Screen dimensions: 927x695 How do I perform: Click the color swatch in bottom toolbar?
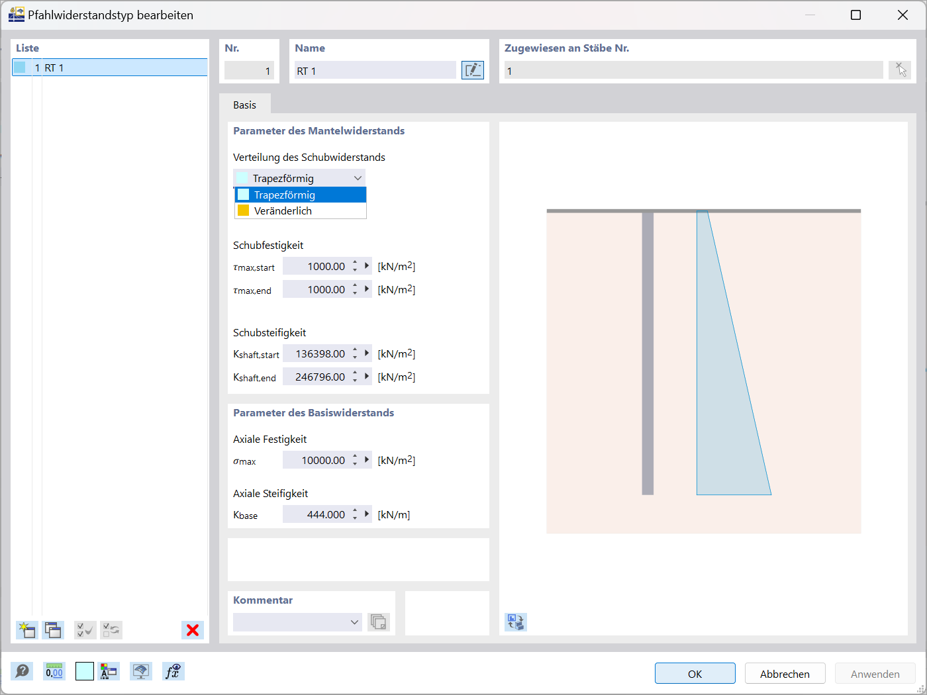tap(84, 671)
